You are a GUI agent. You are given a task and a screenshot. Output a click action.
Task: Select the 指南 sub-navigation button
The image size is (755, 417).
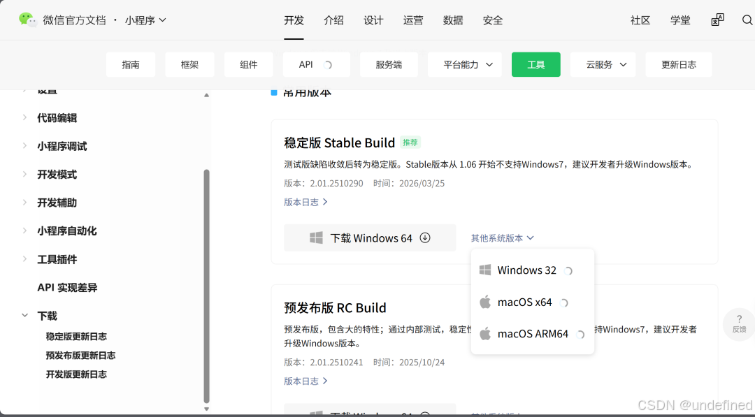point(131,64)
